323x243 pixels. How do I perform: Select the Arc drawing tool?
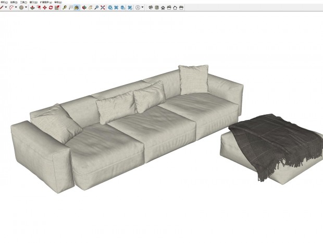coord(11,8)
